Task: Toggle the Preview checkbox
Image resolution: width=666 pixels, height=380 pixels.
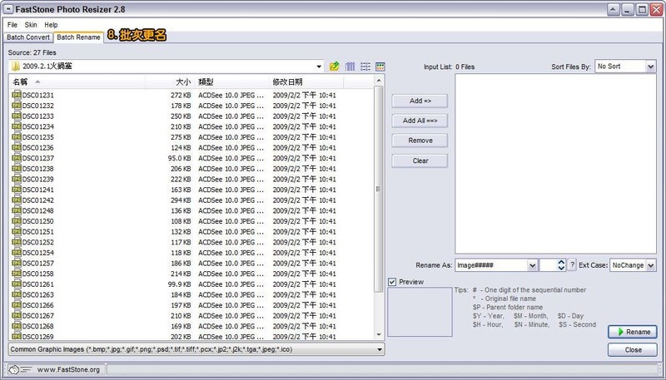Action: (x=392, y=282)
